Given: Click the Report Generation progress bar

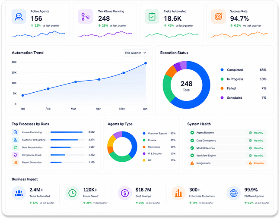Looking at the screenshot, I should (x=67, y=163).
